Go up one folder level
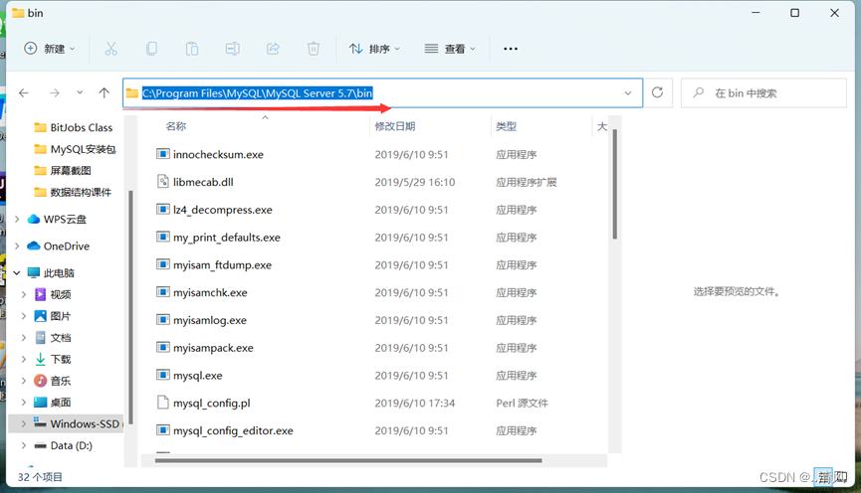This screenshot has width=861, height=493. tap(105, 92)
